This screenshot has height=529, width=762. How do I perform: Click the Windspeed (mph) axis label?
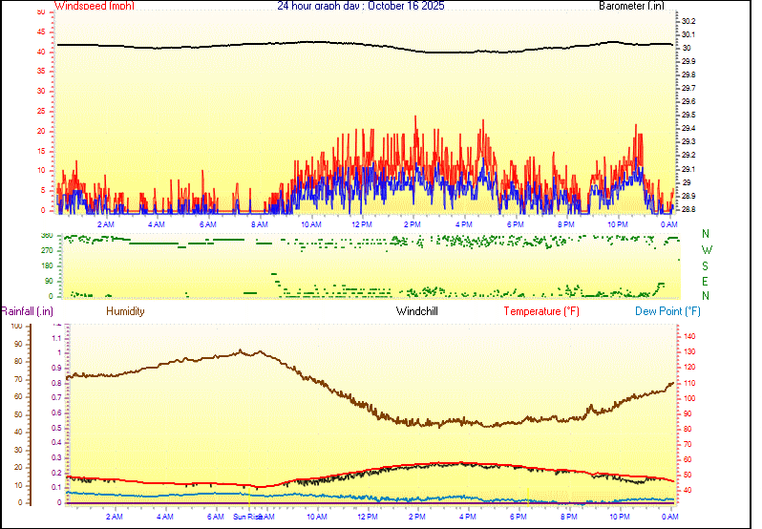click(x=95, y=6)
